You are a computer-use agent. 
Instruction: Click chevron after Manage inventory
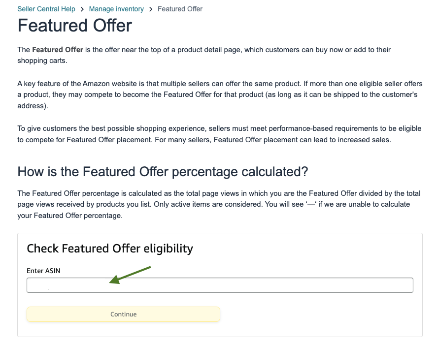click(x=151, y=9)
